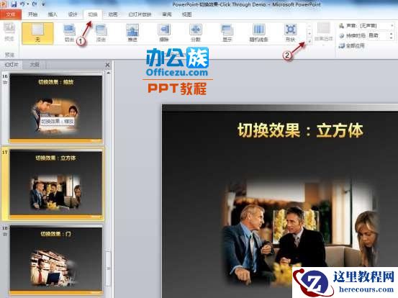The image size is (398, 298).
Task: Click 全部应用 (Apply To All)
Action: pyautogui.click(x=352, y=45)
